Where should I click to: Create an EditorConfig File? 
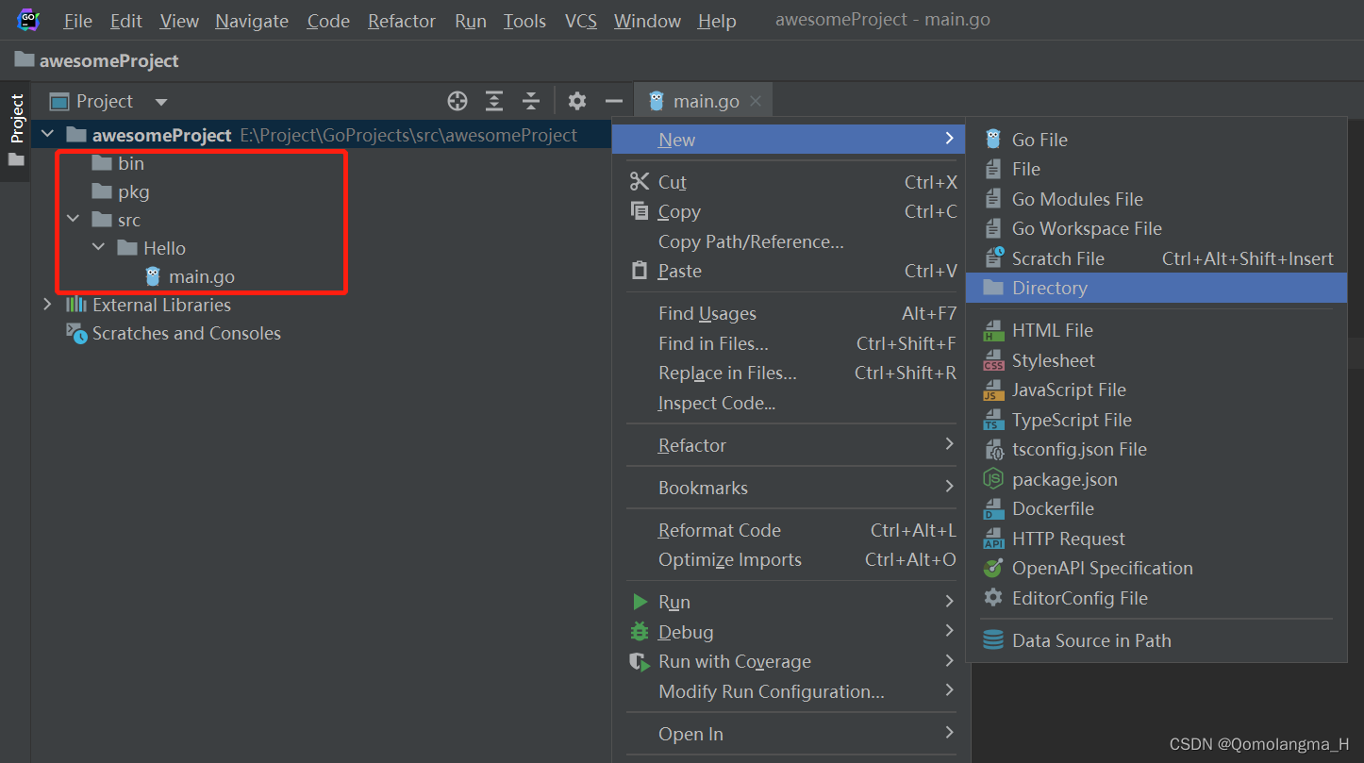click(x=1156, y=598)
